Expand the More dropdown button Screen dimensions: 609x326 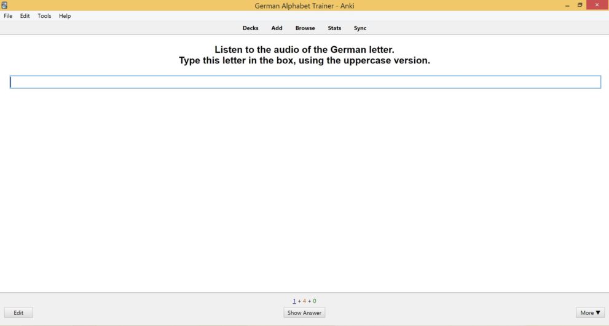[590, 312]
